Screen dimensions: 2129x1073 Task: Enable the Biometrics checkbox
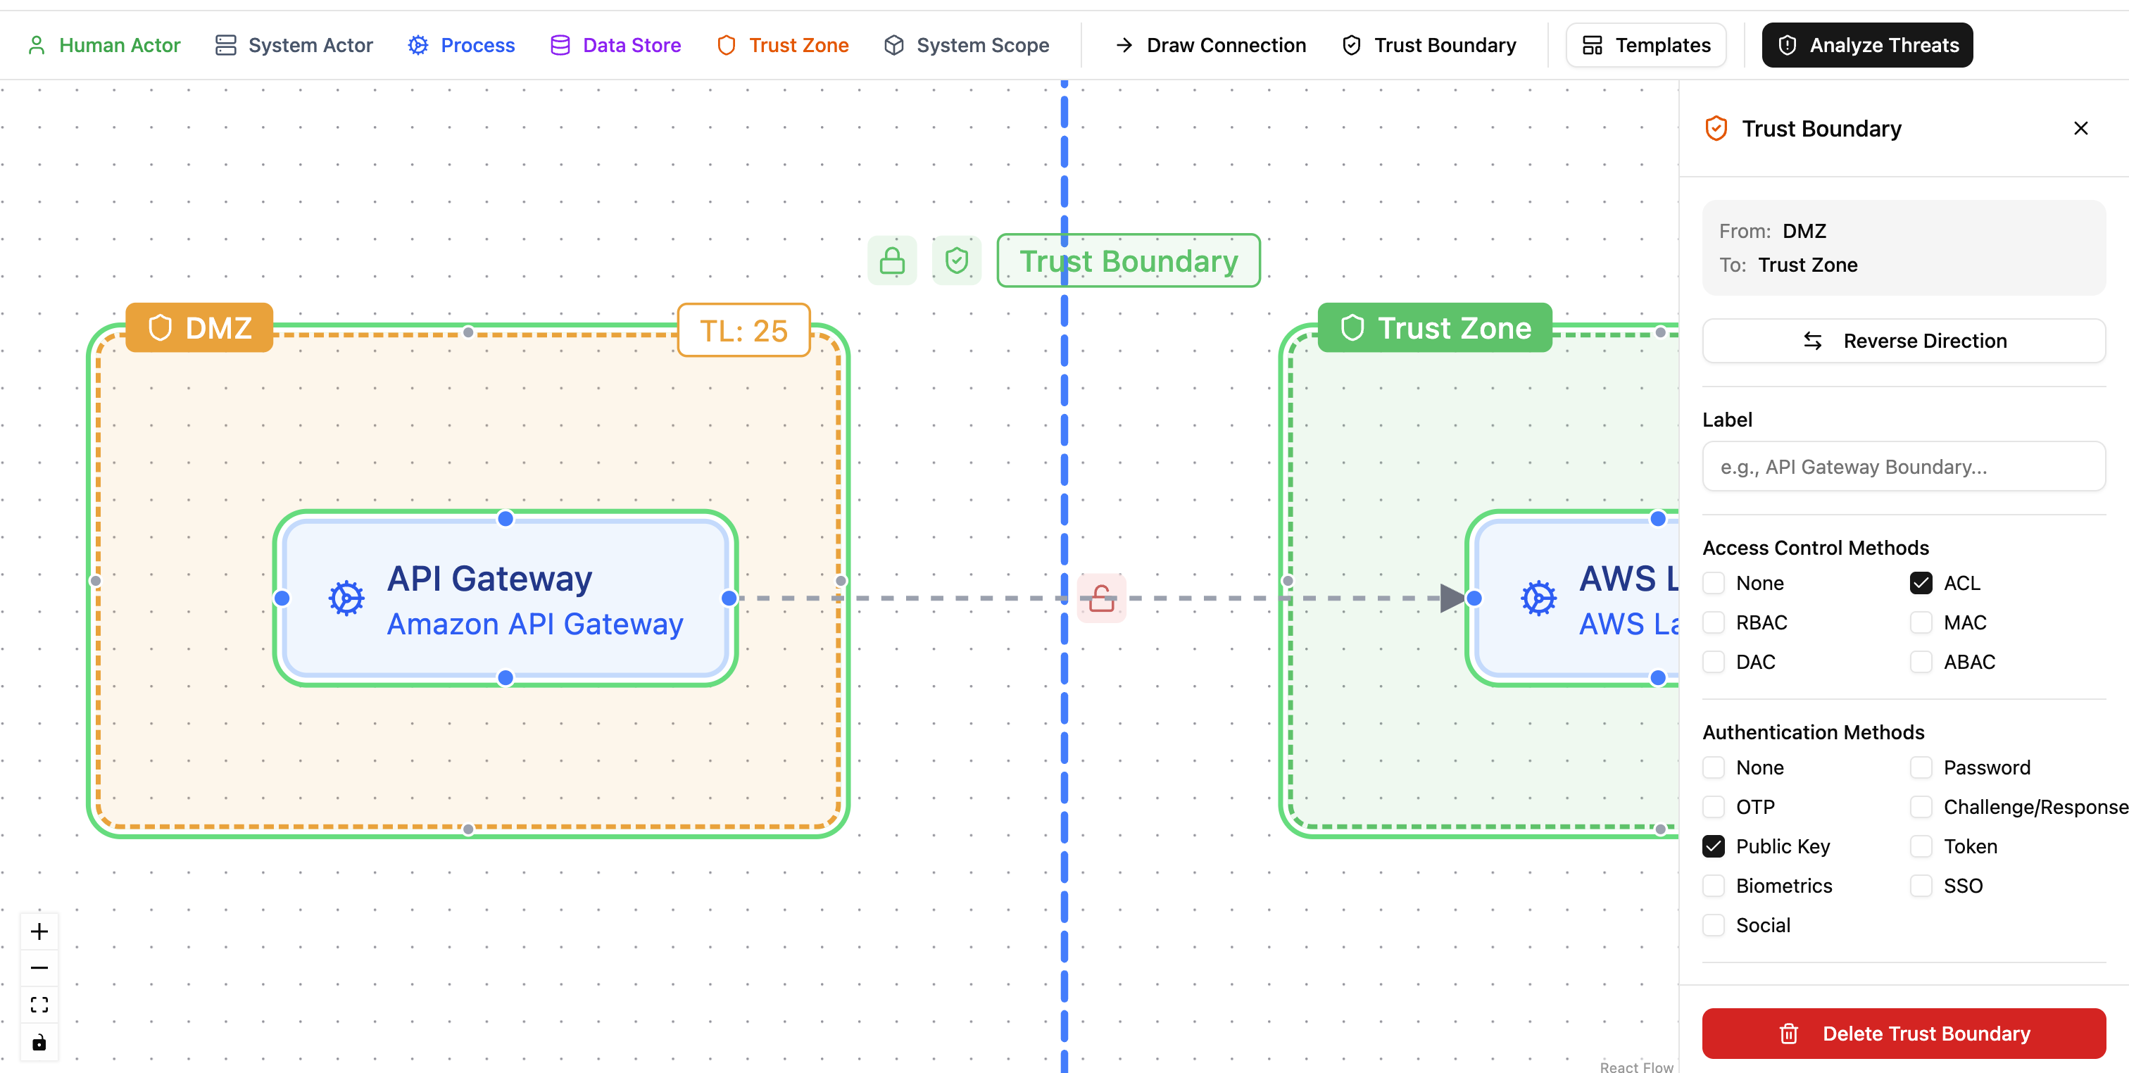1714,885
